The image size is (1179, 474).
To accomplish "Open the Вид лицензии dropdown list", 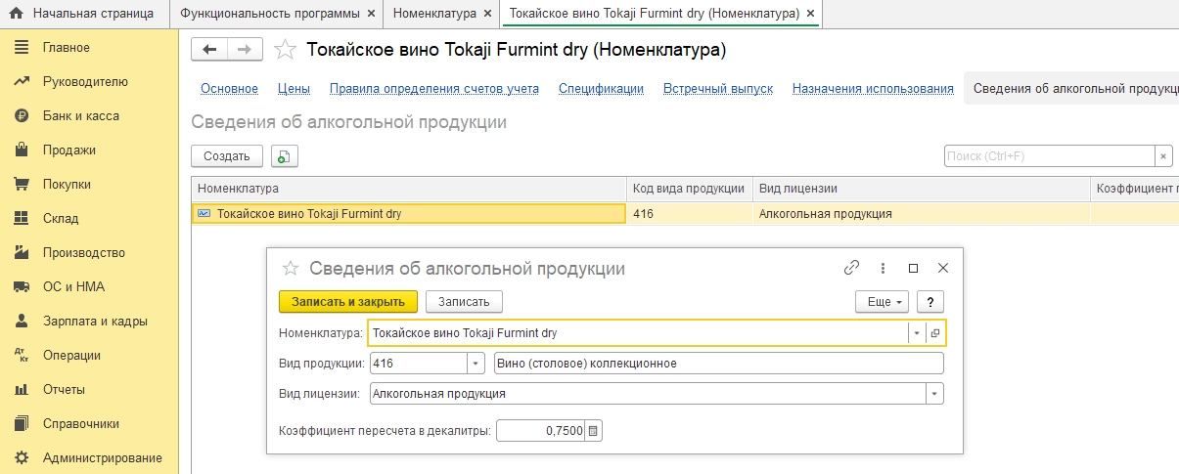I will click(935, 393).
